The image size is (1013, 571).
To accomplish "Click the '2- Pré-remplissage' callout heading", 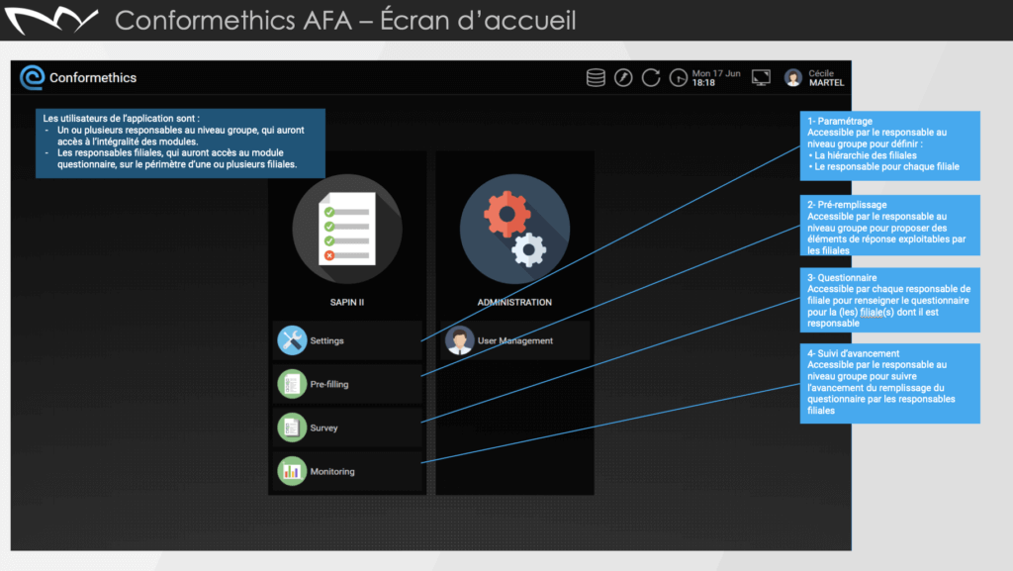I will click(847, 204).
